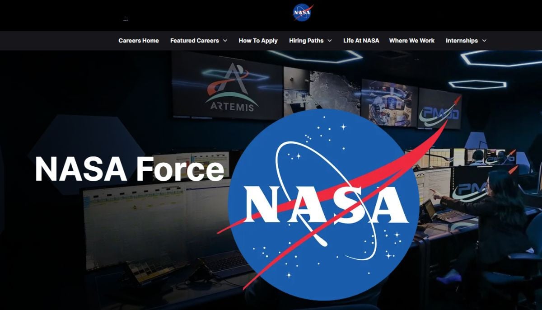Visit the Where We Work page
Screen dimensions: 542x310
[x=411, y=40]
